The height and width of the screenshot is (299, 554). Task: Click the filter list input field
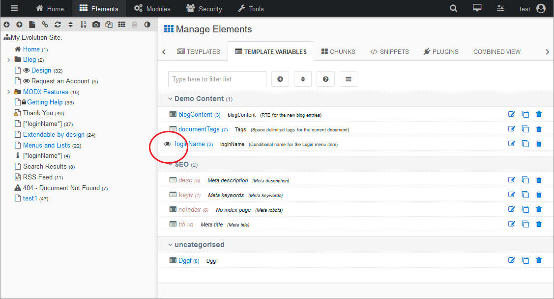[217, 79]
